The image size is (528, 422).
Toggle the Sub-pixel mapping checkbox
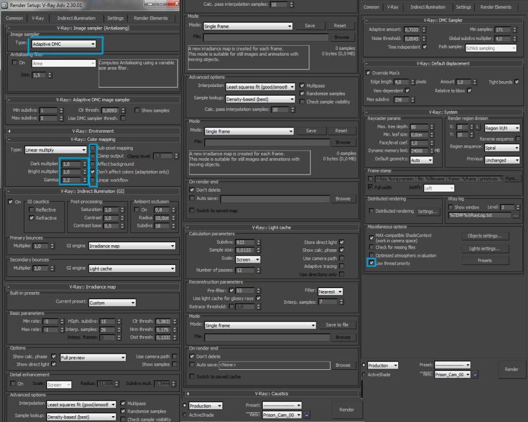[x=93, y=148]
